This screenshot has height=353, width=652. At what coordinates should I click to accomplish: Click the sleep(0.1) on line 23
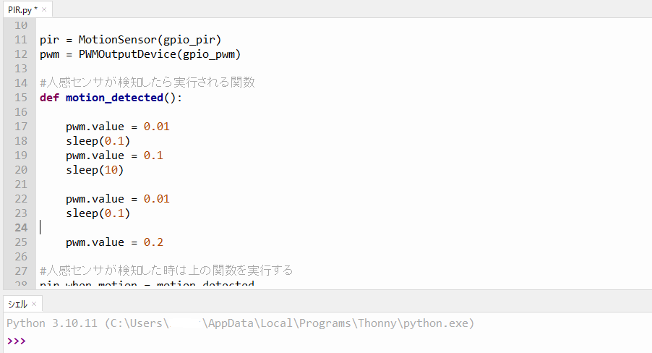click(x=98, y=213)
